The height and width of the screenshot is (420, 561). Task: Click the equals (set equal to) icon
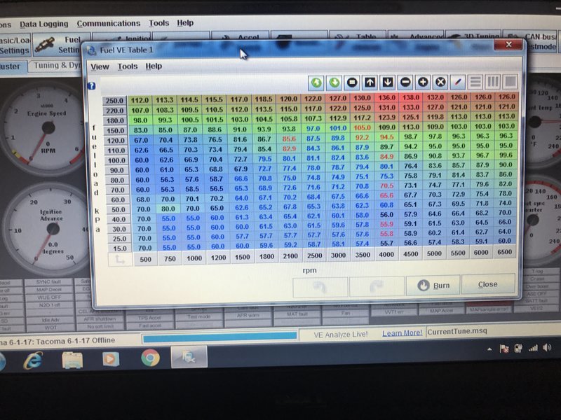(x=352, y=83)
